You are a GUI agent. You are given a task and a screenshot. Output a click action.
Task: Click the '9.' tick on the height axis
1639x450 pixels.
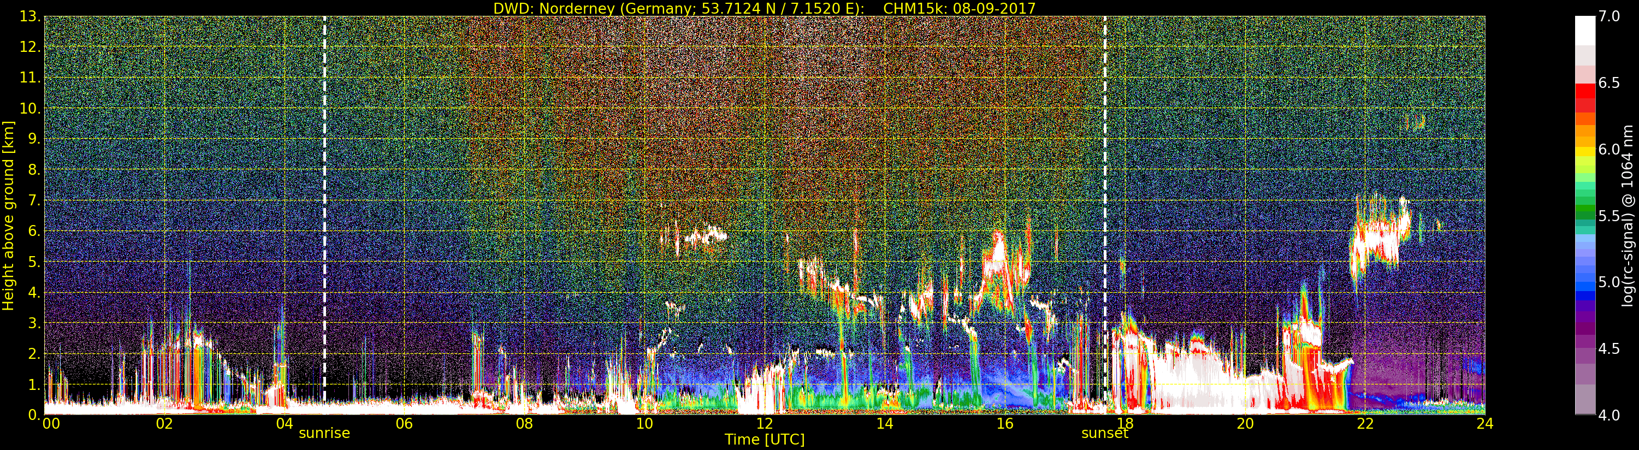34,139
